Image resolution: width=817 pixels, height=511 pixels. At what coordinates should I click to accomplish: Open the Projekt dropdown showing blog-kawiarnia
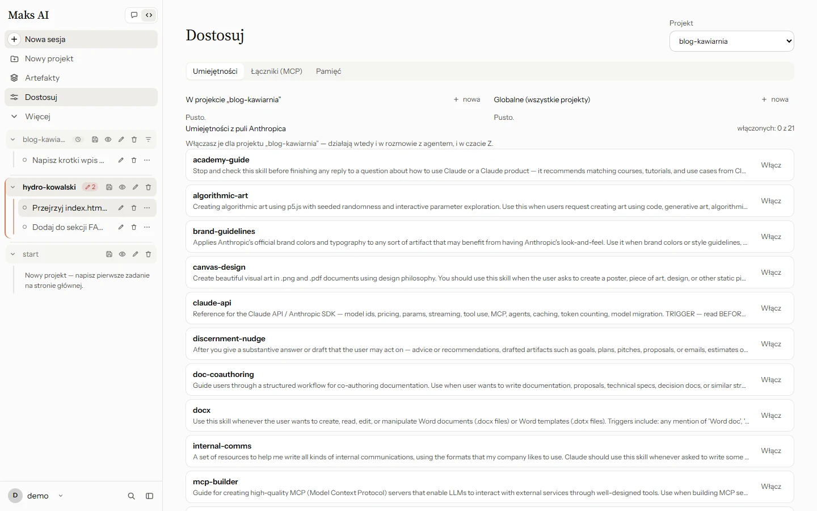(731, 41)
